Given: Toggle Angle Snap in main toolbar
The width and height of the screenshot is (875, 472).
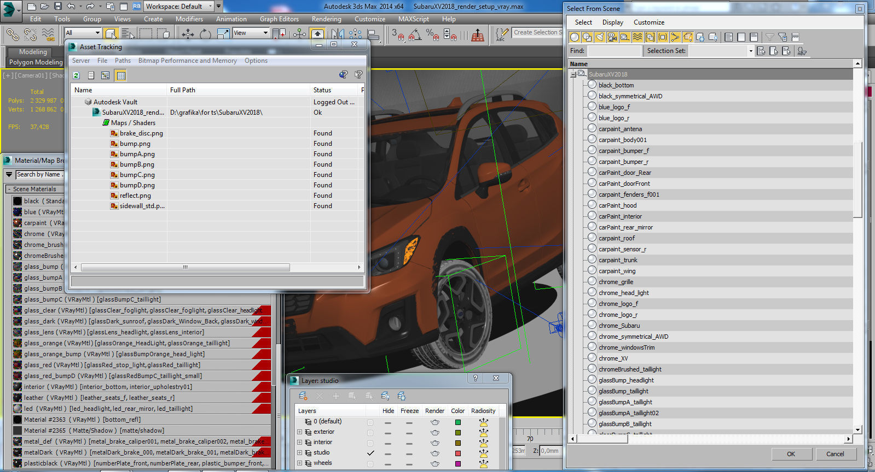Looking at the screenshot, I should tap(415, 34).
